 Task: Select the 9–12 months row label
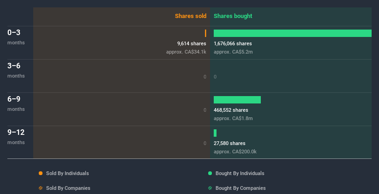pyautogui.click(x=16, y=136)
